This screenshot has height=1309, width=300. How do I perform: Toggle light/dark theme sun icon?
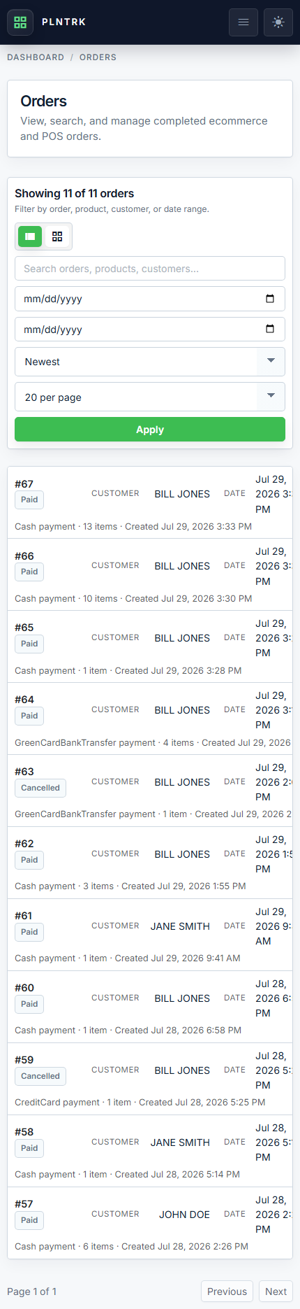278,22
